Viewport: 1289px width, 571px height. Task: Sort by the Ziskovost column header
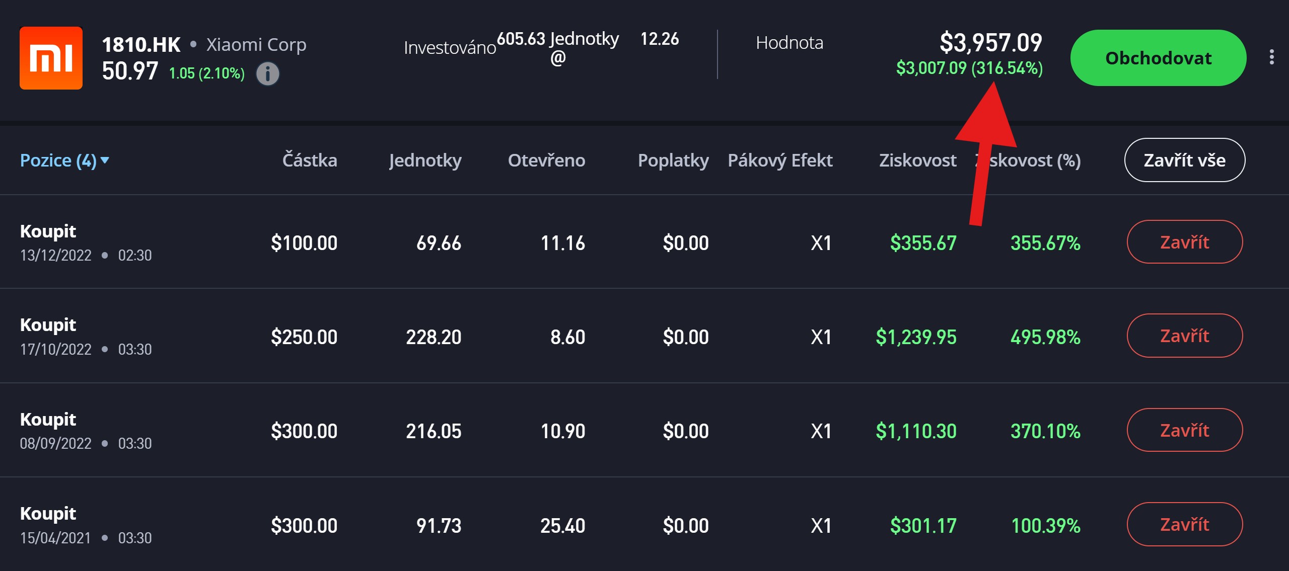click(x=917, y=160)
